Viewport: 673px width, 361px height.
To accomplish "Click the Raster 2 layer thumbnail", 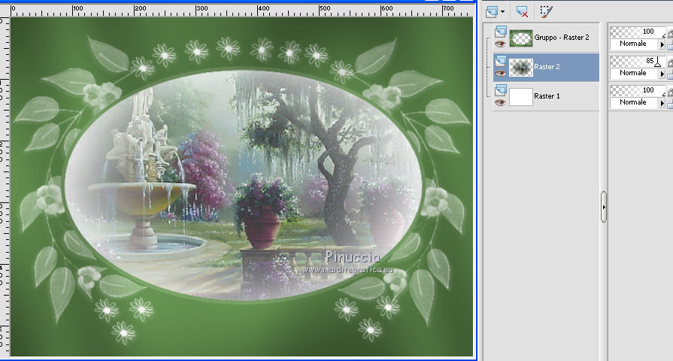I will tap(520, 68).
